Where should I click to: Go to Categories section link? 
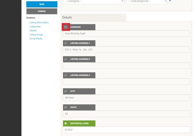35,27
